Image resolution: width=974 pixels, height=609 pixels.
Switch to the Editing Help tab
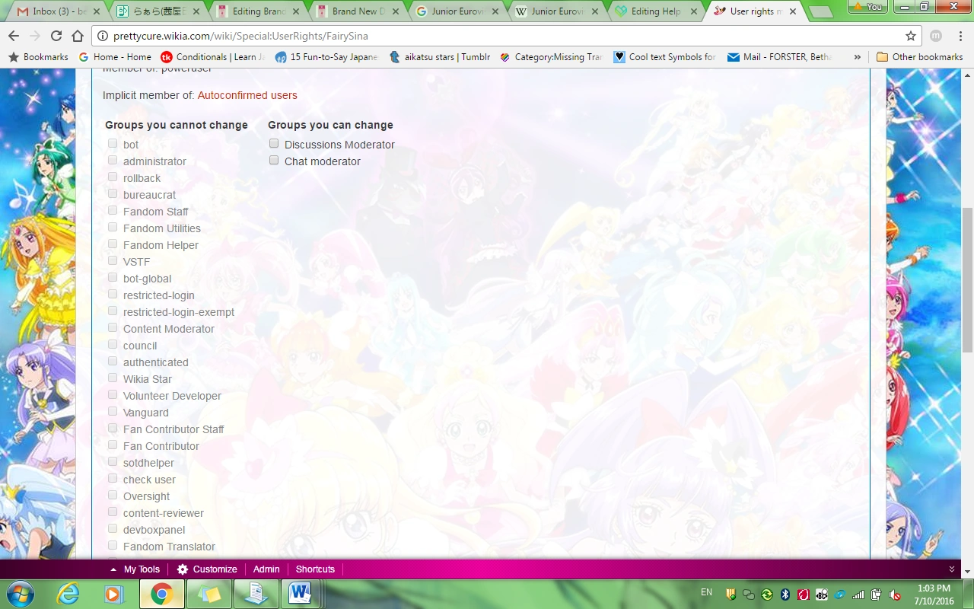pyautogui.click(x=654, y=11)
